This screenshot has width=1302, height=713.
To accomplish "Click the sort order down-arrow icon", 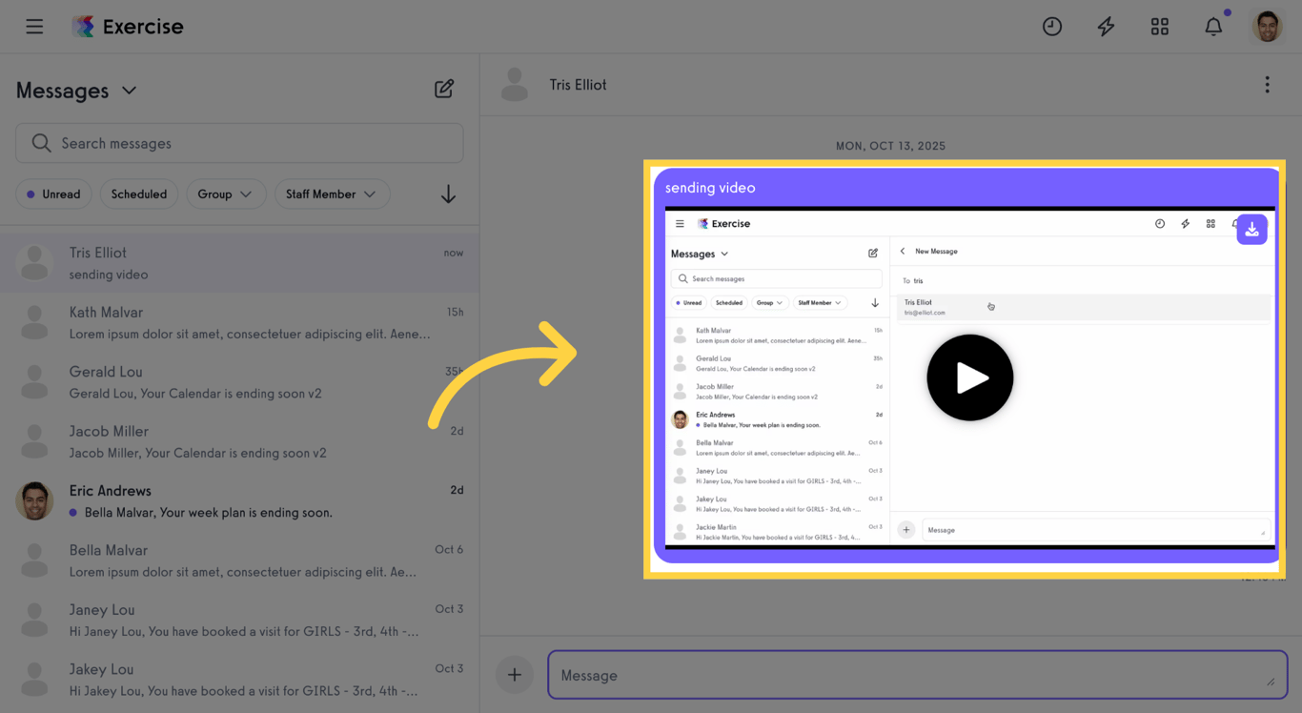I will click(x=448, y=194).
